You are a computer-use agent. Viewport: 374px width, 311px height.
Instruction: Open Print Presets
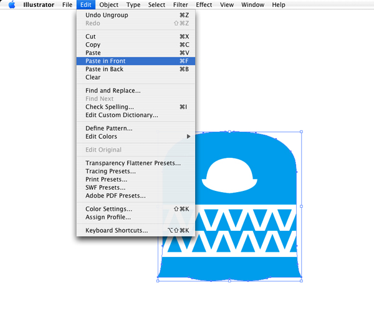pos(136,179)
